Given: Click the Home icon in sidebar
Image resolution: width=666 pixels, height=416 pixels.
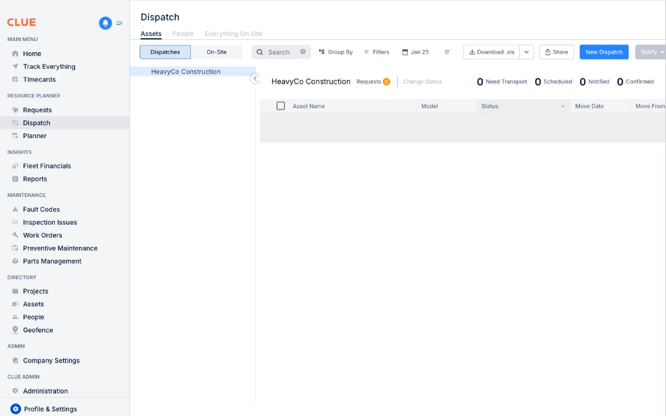Looking at the screenshot, I should pyautogui.click(x=16, y=54).
